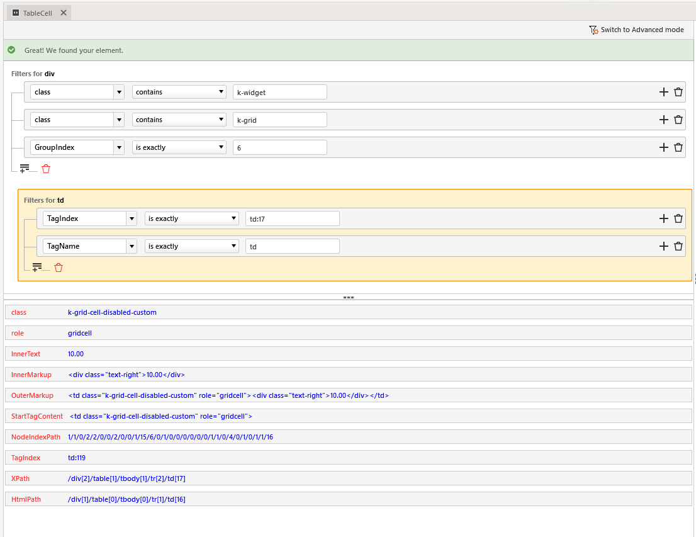The image size is (696, 537).
Task: Add new filter group under div filters
Action: point(25,169)
